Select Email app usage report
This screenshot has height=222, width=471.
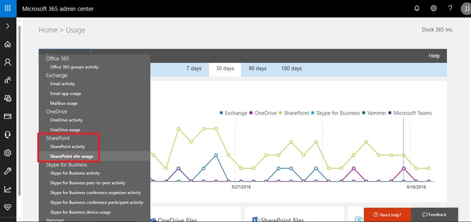65,93
